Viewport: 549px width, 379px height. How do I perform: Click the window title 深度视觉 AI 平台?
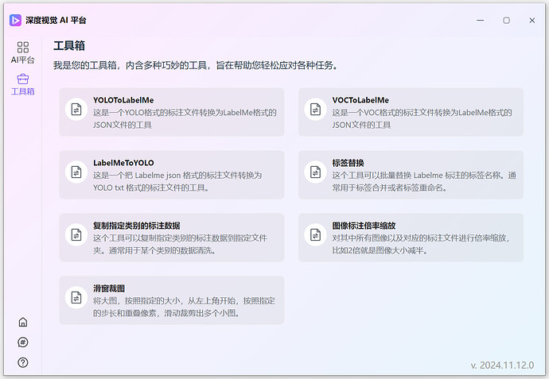point(56,21)
